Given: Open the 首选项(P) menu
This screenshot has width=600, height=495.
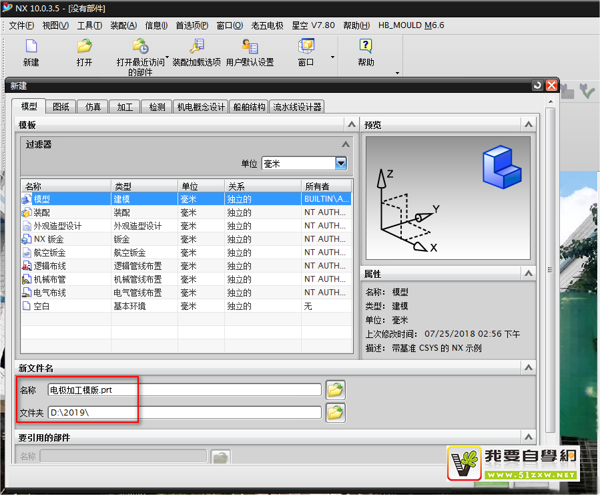Looking at the screenshot, I should point(192,25).
